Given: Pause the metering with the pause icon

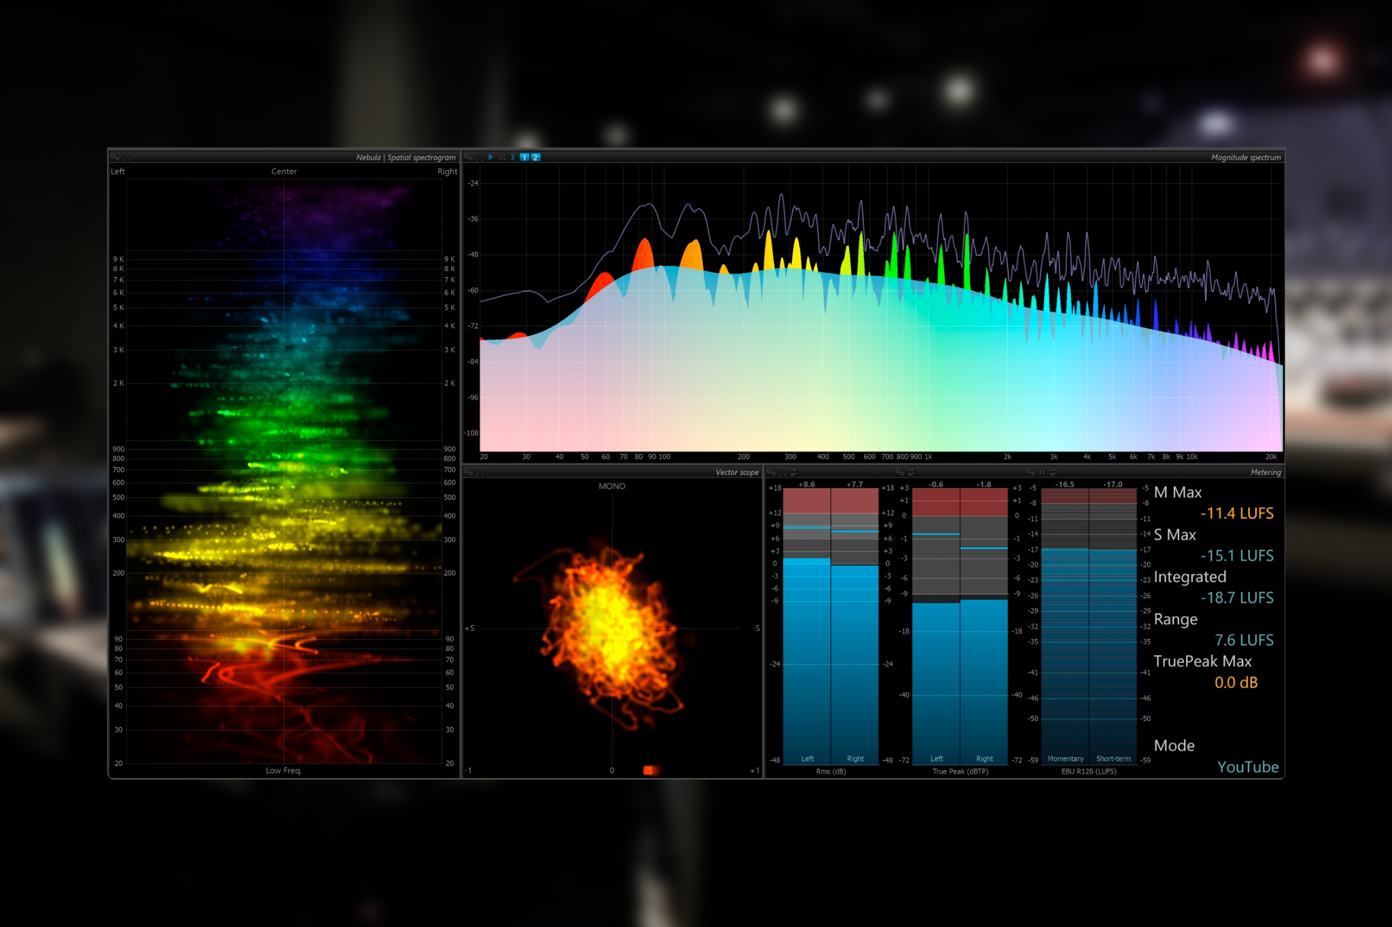Looking at the screenshot, I should [1041, 472].
